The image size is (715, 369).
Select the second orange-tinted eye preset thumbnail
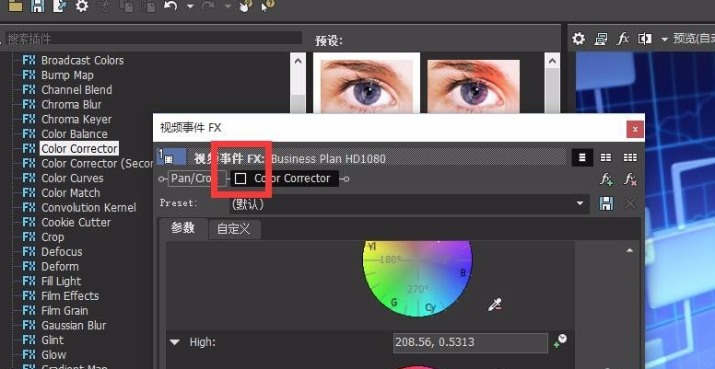point(474,86)
